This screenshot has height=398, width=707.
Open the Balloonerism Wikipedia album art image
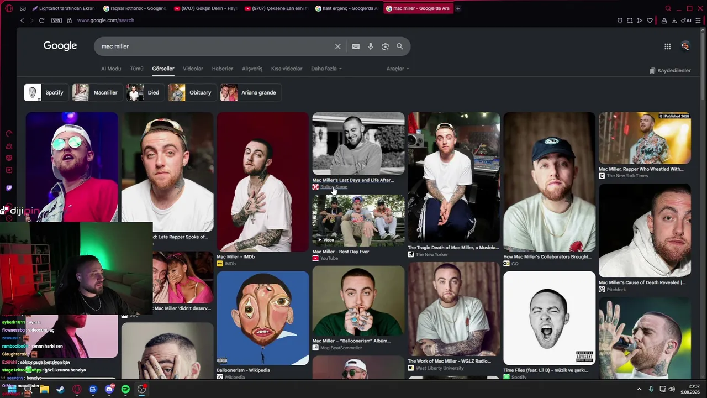pos(262,318)
